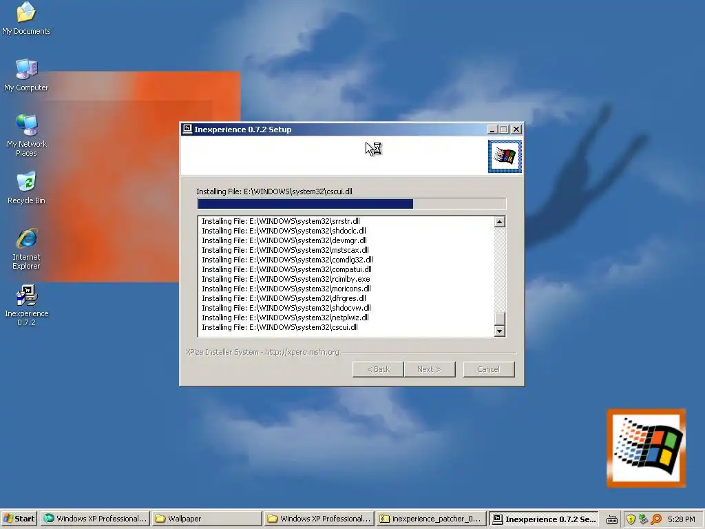Click the log list scroll down arrow
This screenshot has width=705, height=529.
click(x=500, y=331)
